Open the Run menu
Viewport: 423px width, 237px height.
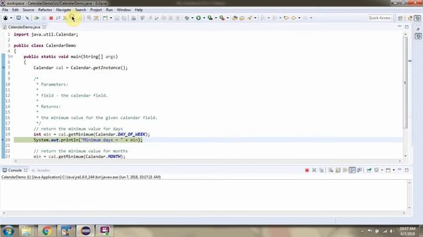(x=109, y=10)
